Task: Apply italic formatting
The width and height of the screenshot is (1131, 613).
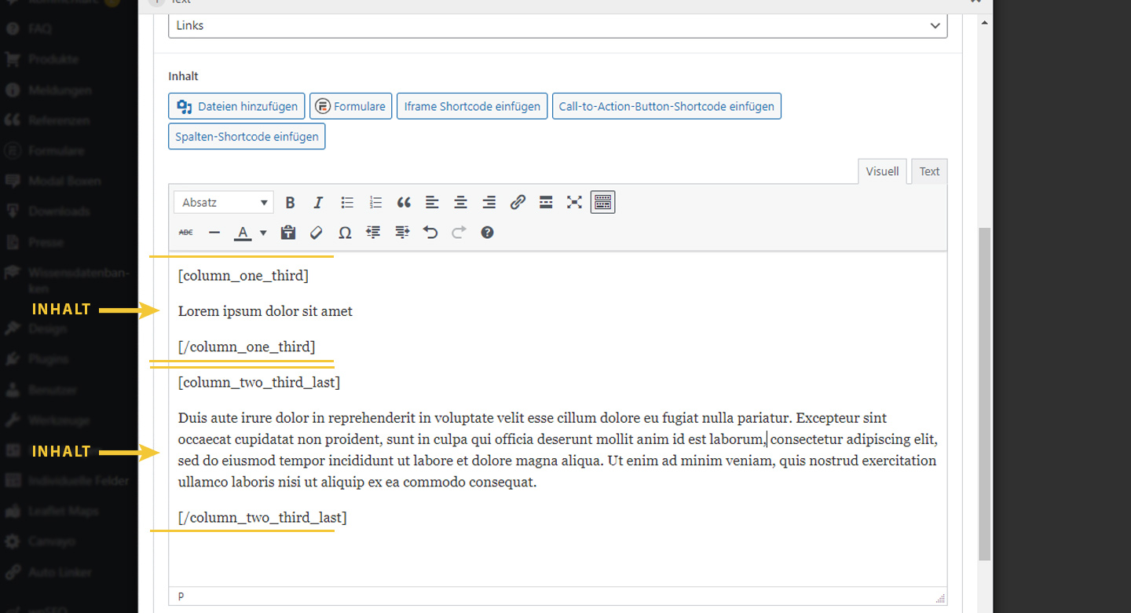Action: [x=318, y=203]
